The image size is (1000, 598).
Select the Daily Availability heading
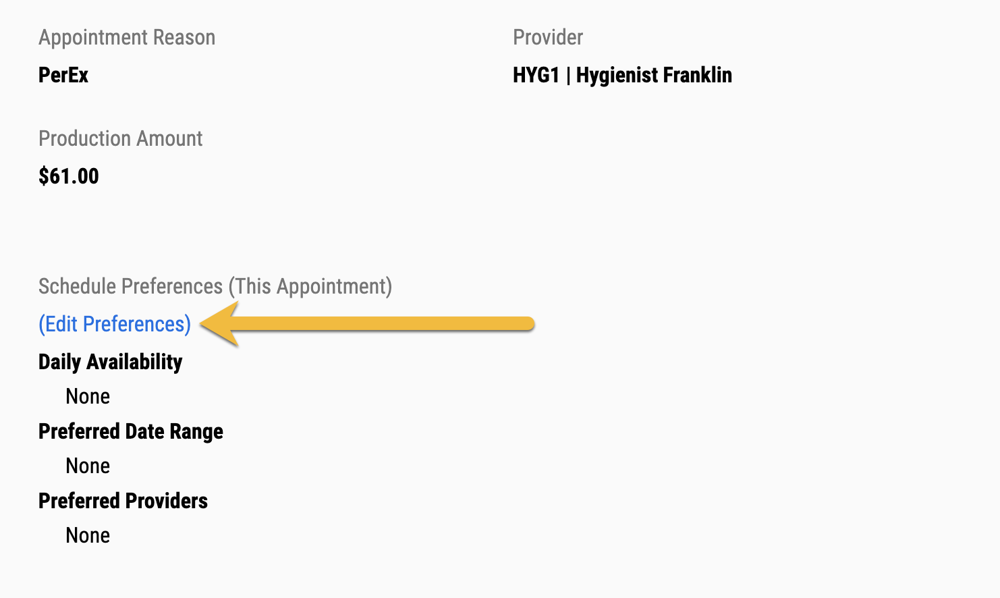[x=111, y=362]
